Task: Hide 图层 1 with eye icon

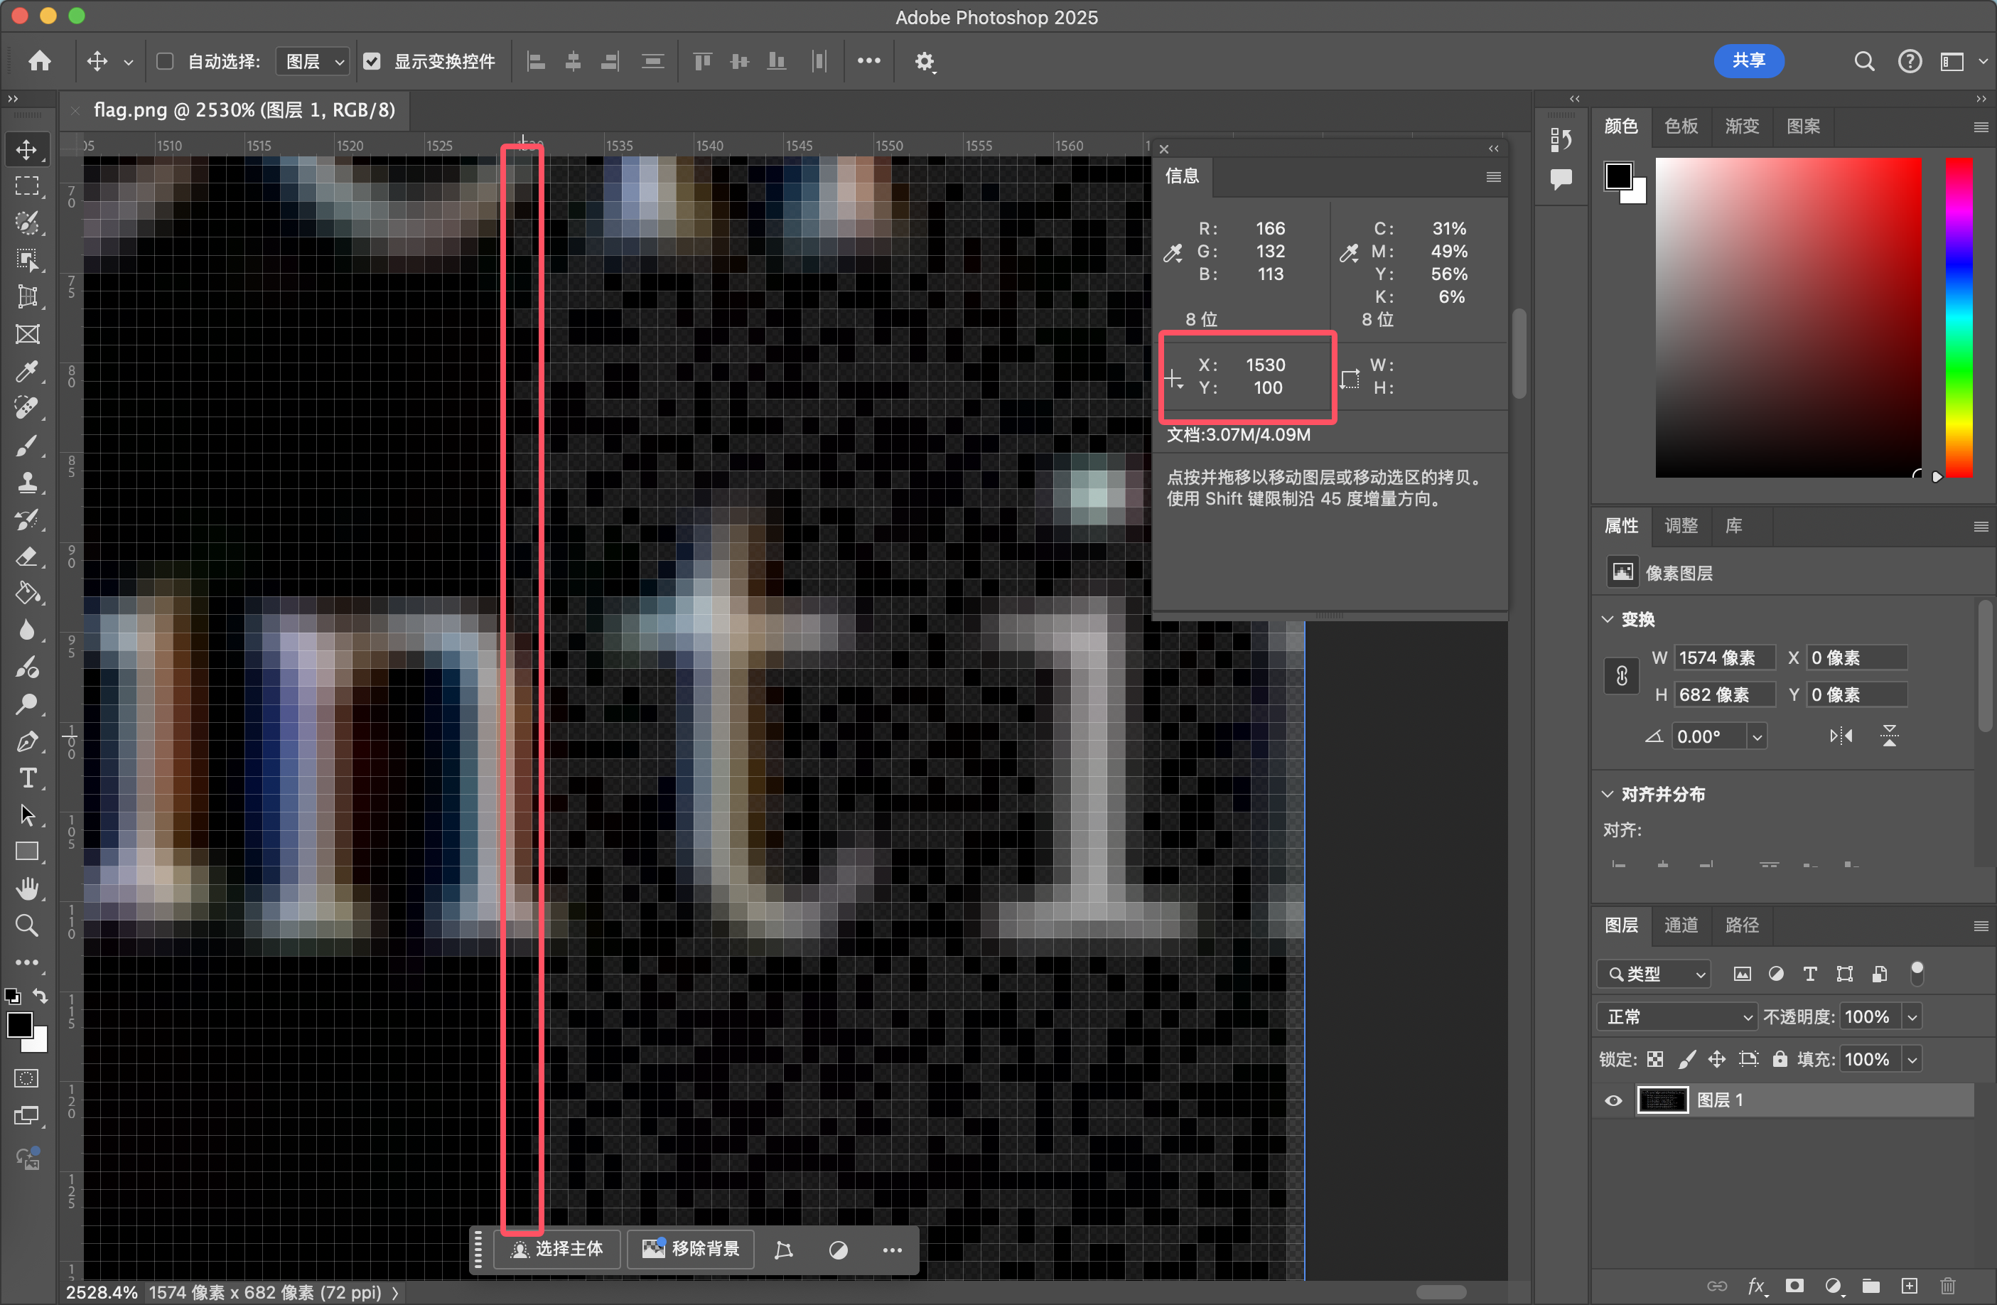Action: 1613,1100
